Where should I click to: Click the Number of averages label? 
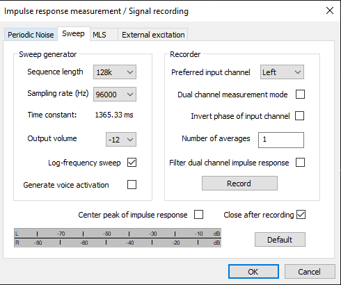pos(216,138)
